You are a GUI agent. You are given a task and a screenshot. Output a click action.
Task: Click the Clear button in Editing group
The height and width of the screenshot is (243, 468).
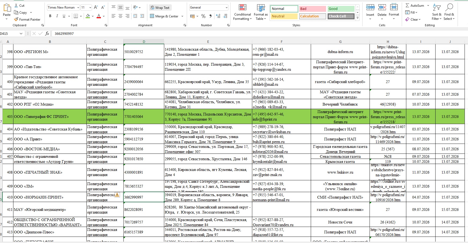413,19
